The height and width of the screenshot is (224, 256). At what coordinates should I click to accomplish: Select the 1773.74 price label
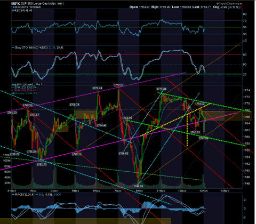click(x=98, y=88)
